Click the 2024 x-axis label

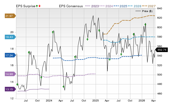[49, 100]
